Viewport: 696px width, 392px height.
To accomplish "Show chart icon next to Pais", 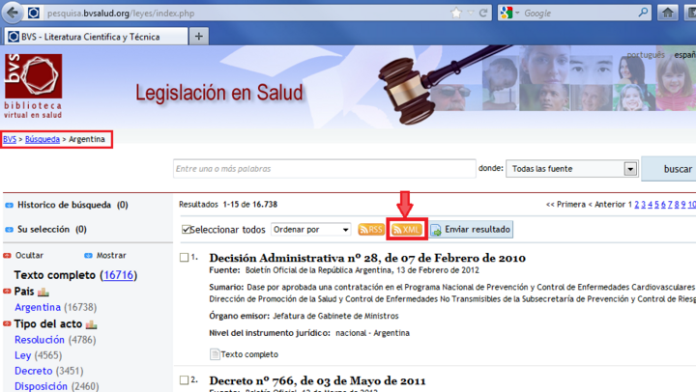I will tap(43, 292).
